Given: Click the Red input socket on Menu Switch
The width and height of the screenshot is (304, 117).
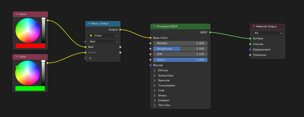Looking at the screenshot, I should (85, 47).
